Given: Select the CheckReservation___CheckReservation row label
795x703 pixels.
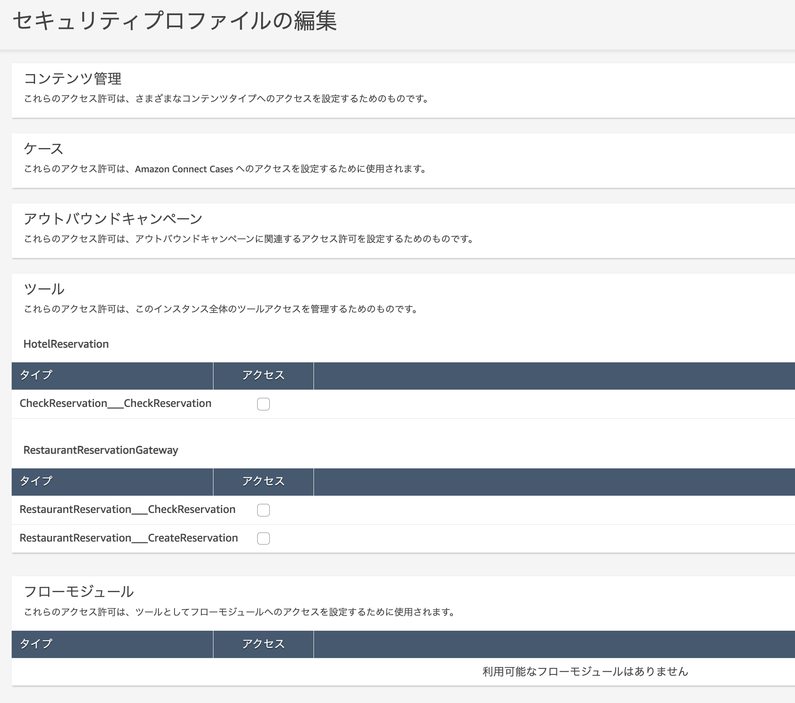Looking at the screenshot, I should pos(115,403).
